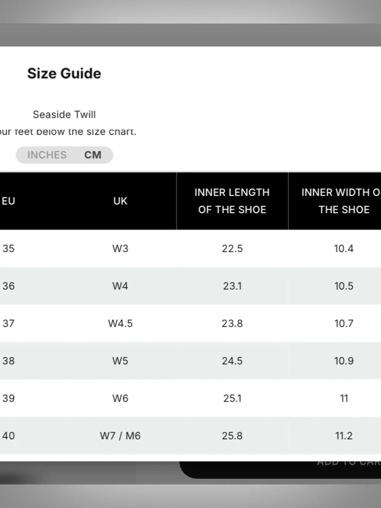Click inner width value 10.4

pos(344,248)
